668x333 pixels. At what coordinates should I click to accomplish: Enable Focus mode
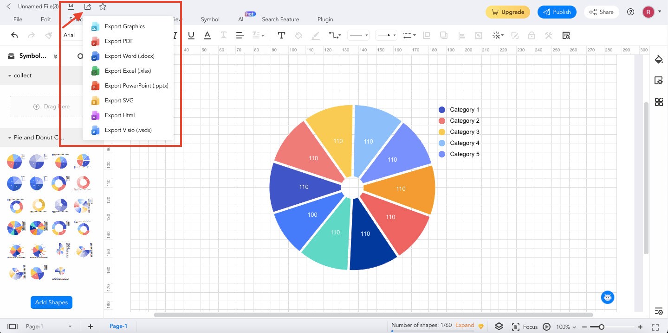coord(525,327)
